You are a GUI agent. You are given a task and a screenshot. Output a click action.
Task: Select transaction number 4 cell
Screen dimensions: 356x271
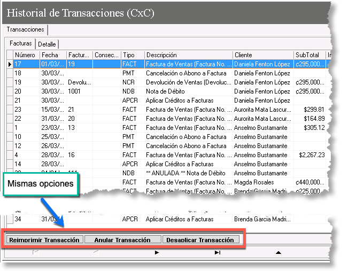27,155
